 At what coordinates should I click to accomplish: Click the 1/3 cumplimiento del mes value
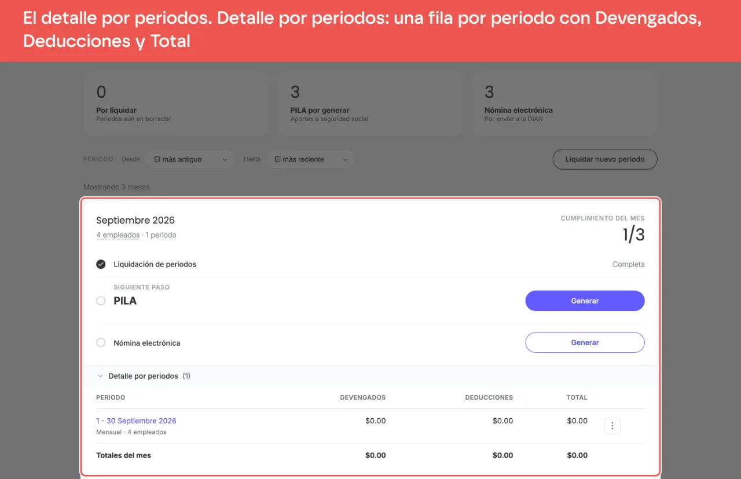coord(633,235)
